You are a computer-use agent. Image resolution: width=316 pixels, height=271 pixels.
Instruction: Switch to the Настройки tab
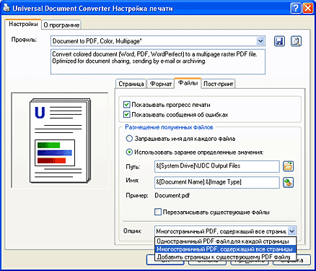pos(23,25)
